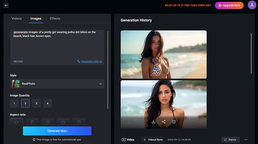
Task: Click the Video button under history
Action: pos(128,139)
